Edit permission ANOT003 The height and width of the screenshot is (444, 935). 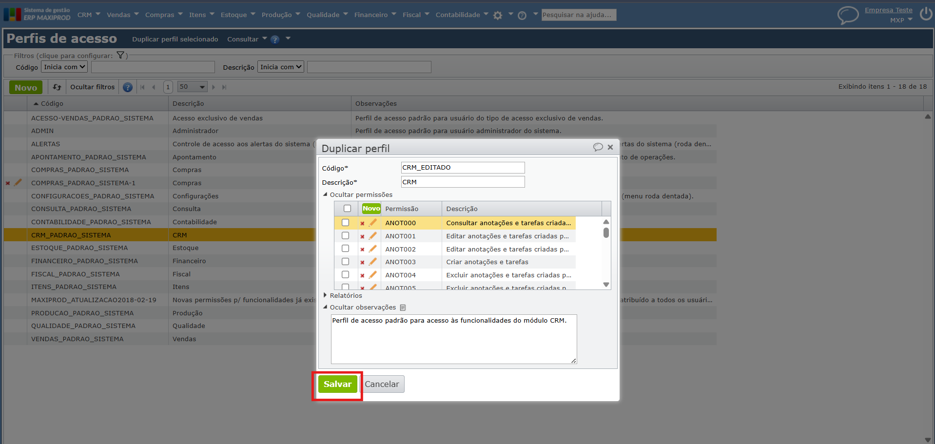coord(373,262)
